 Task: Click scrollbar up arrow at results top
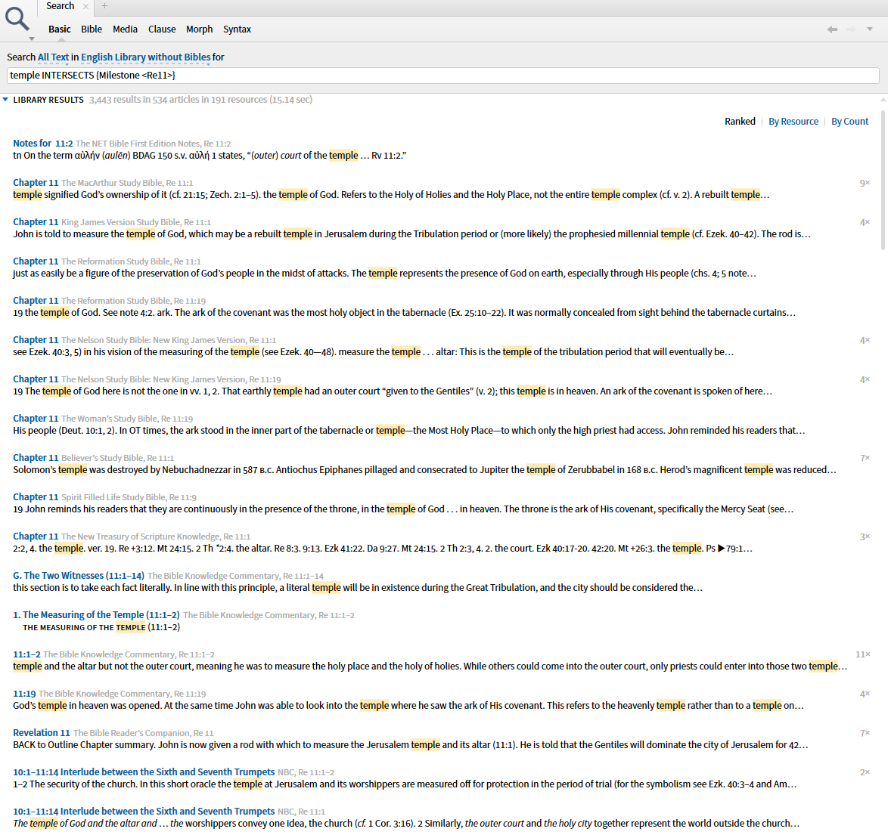pyautogui.click(x=883, y=100)
